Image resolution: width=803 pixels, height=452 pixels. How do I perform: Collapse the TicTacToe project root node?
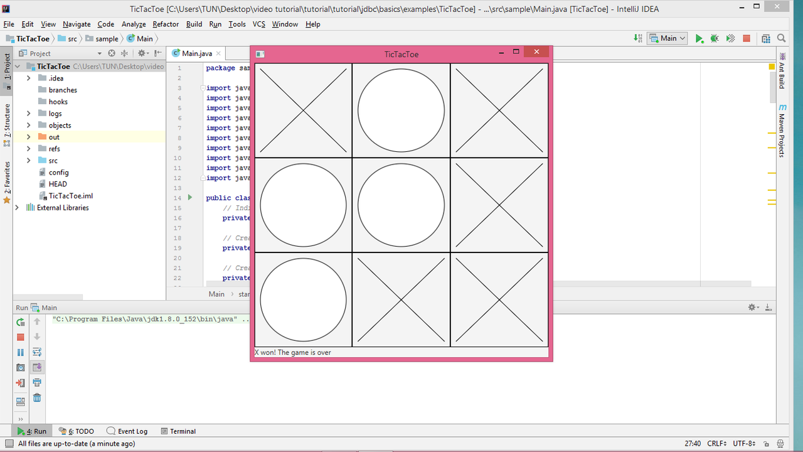18,66
